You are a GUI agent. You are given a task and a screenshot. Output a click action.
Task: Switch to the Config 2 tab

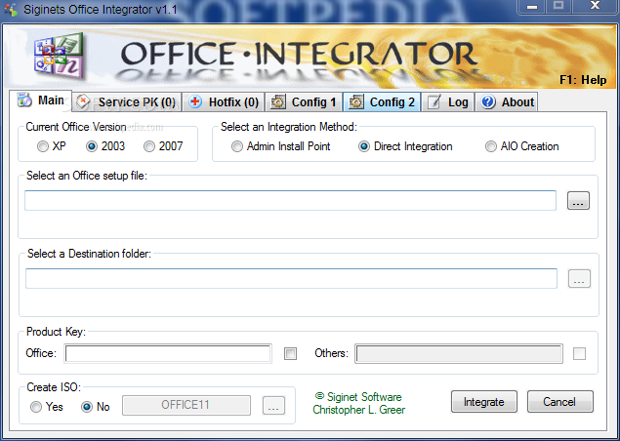click(382, 101)
